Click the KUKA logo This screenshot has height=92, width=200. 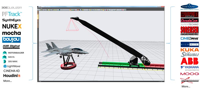[190, 50]
